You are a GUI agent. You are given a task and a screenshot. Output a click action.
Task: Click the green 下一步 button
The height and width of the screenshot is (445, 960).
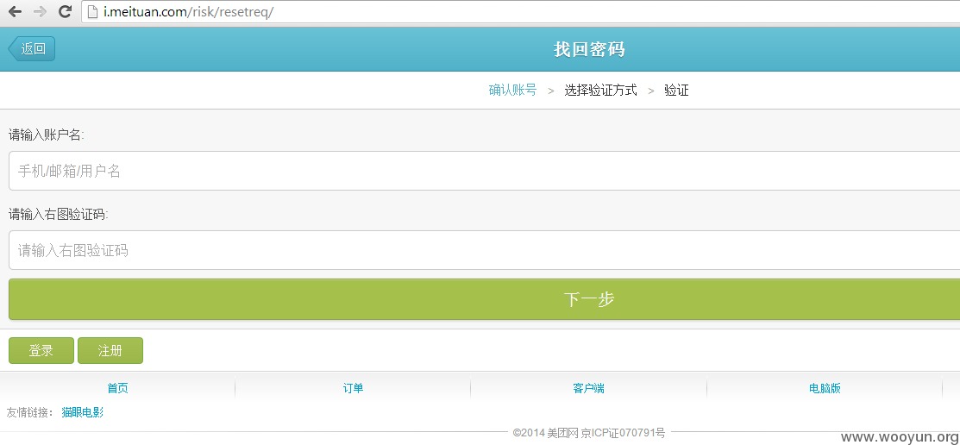click(x=484, y=299)
